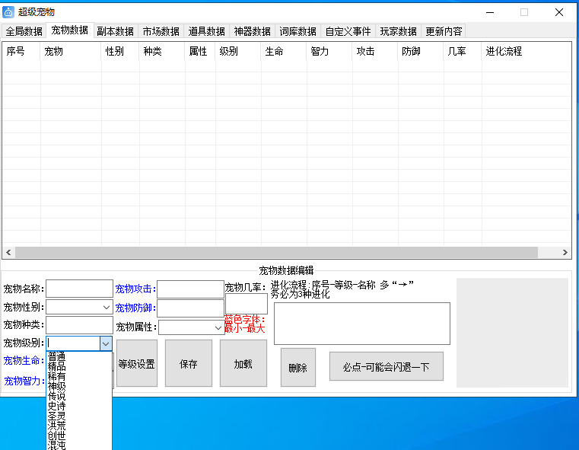Click the 进化流程 large text box
This screenshot has height=450, width=579.
tap(362, 324)
